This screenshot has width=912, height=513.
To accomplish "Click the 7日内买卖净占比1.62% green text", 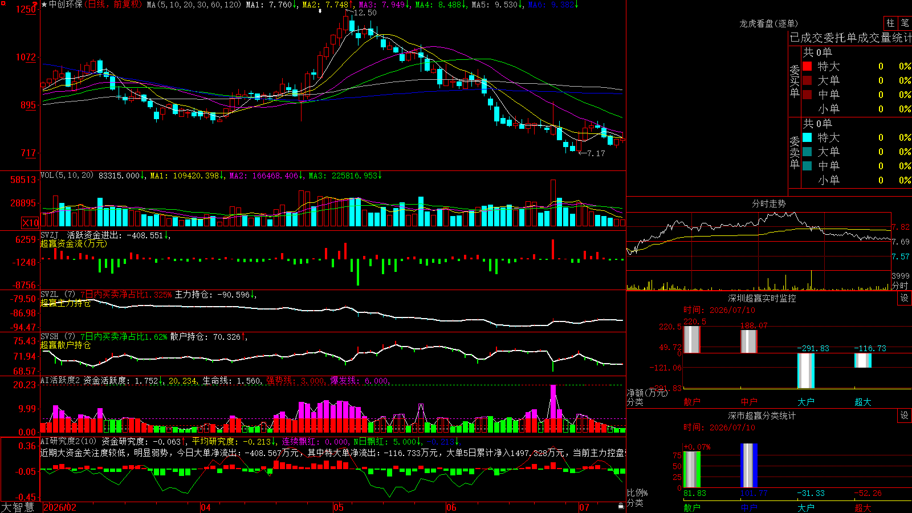I will (x=124, y=337).
